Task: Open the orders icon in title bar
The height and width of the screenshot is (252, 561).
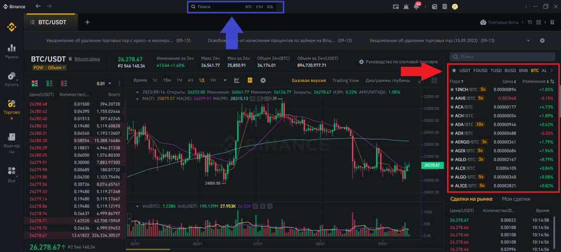Action: click(444, 7)
